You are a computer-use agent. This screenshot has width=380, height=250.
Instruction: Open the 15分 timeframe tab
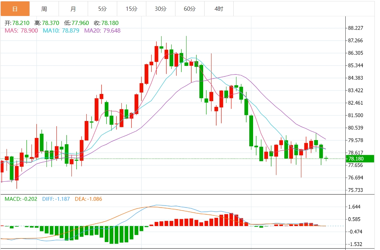tap(131, 9)
